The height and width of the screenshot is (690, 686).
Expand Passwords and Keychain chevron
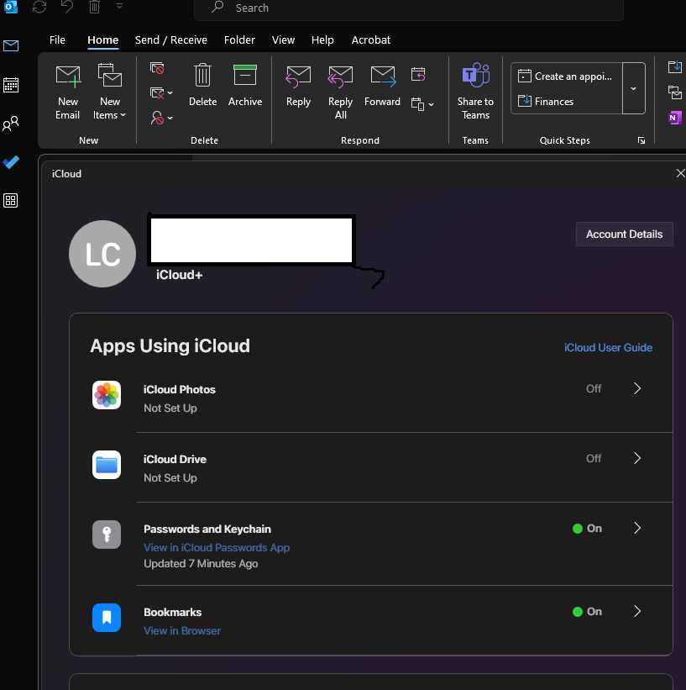click(637, 528)
